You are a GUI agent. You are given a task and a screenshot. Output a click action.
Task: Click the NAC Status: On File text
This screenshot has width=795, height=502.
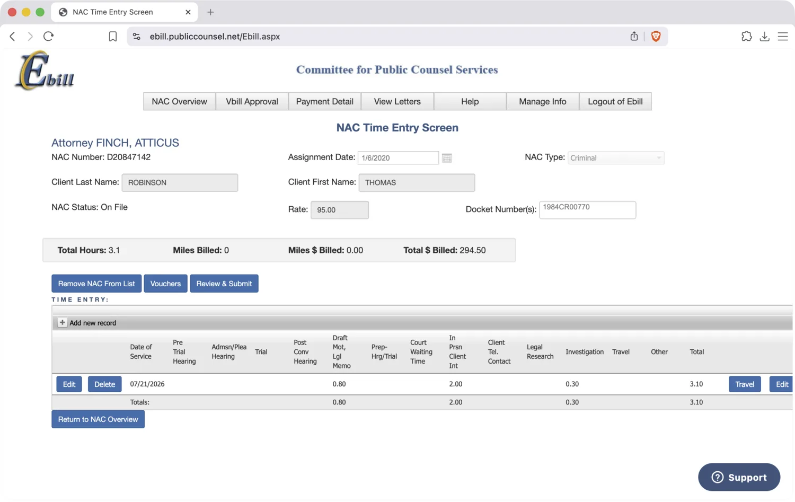pyautogui.click(x=90, y=207)
